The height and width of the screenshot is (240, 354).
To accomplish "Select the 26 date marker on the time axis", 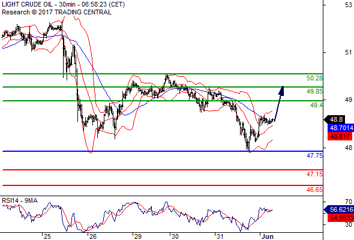I will [92, 236].
